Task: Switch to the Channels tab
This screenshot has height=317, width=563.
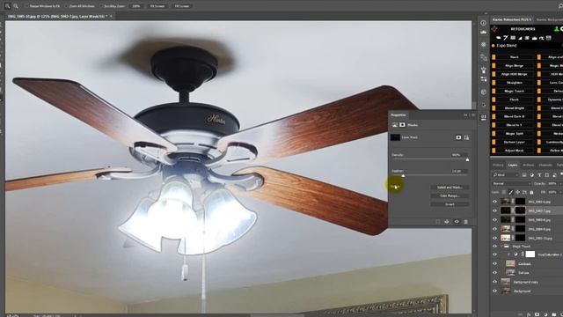Action: tap(545, 165)
